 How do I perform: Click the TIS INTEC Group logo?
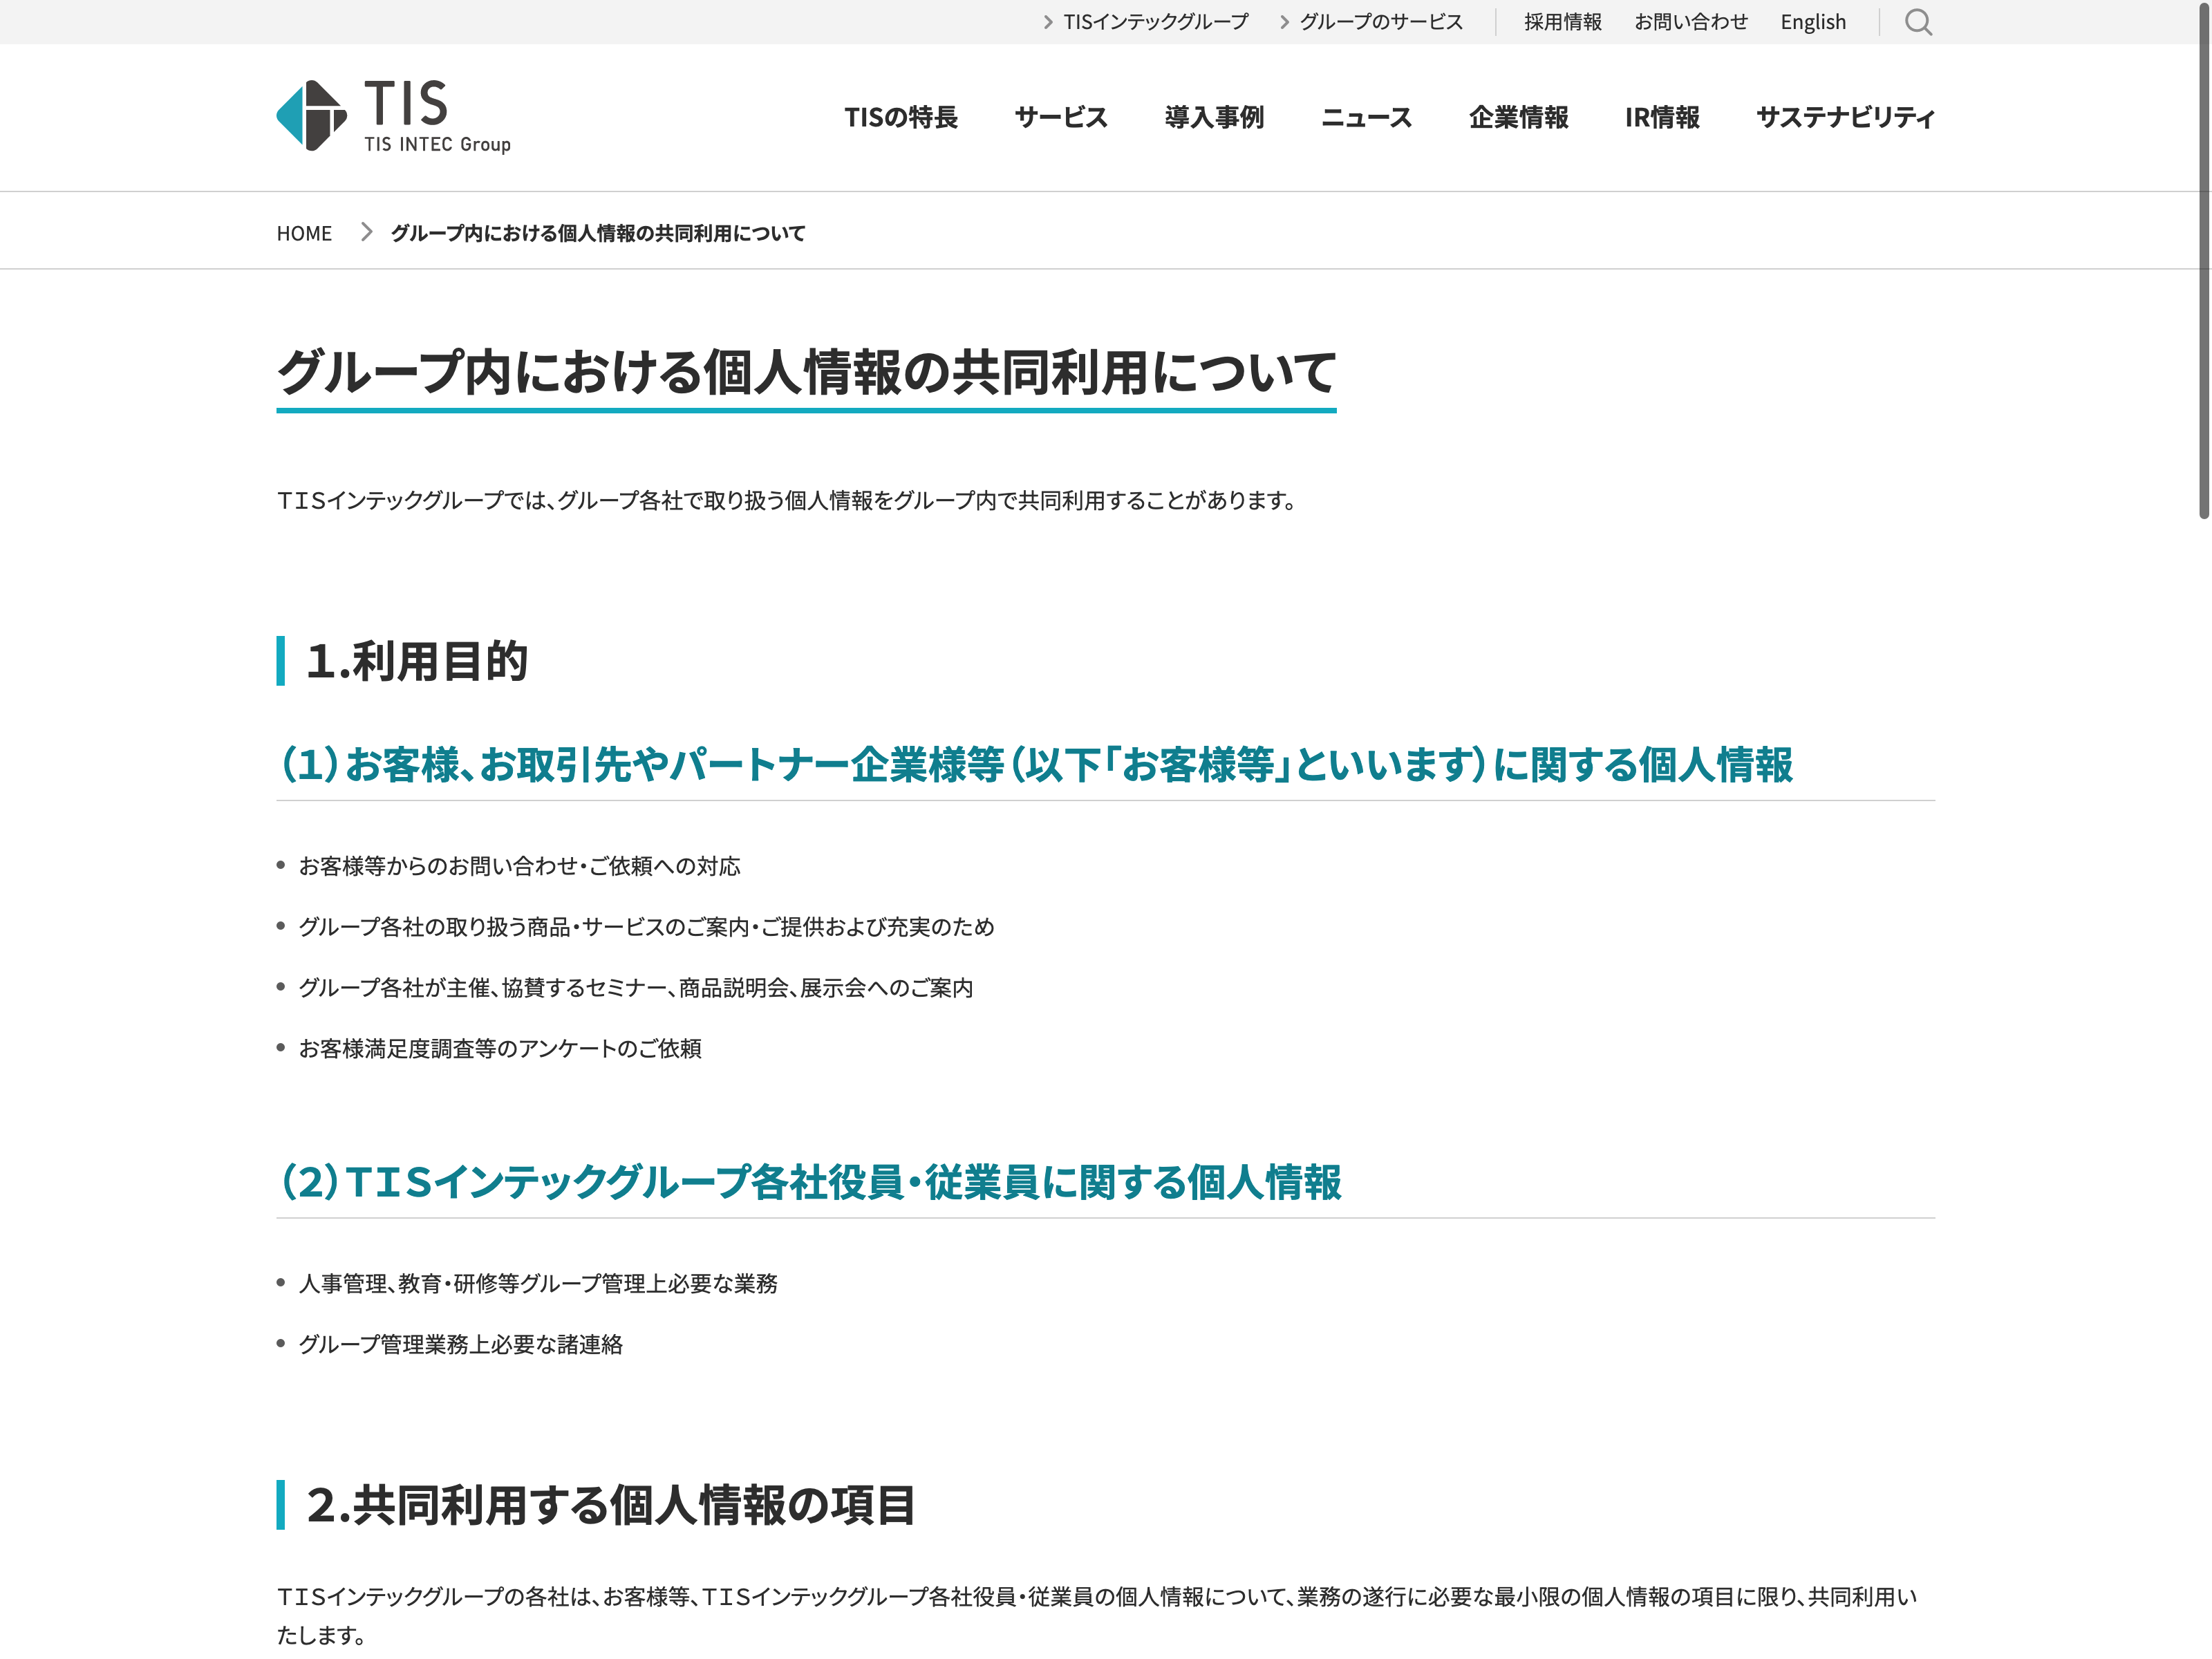pyautogui.click(x=393, y=116)
